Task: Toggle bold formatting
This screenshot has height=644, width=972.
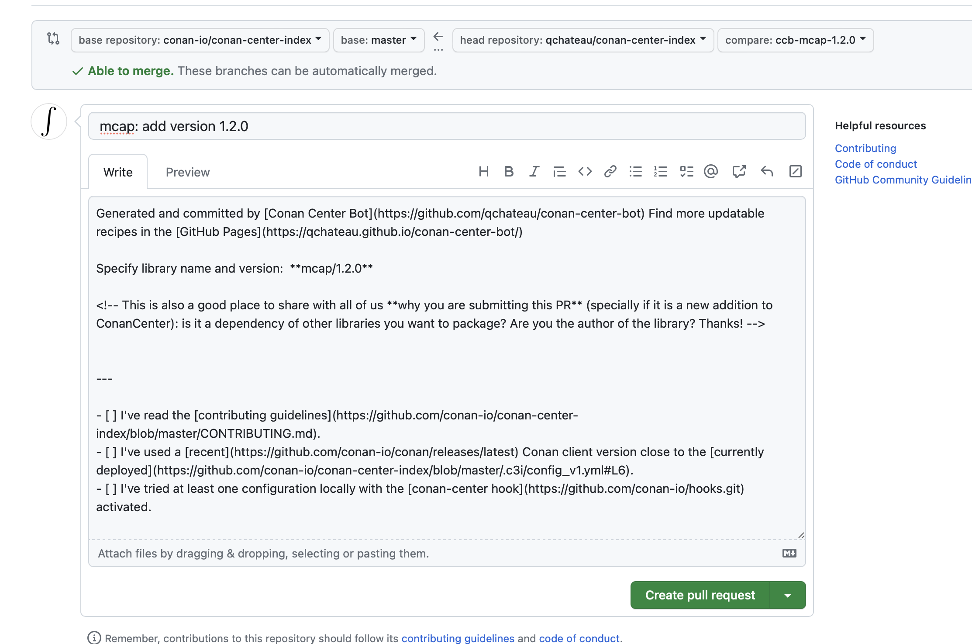Action: tap(509, 171)
